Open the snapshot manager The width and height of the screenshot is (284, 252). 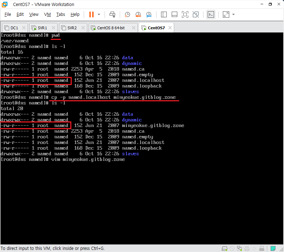pos(149,14)
